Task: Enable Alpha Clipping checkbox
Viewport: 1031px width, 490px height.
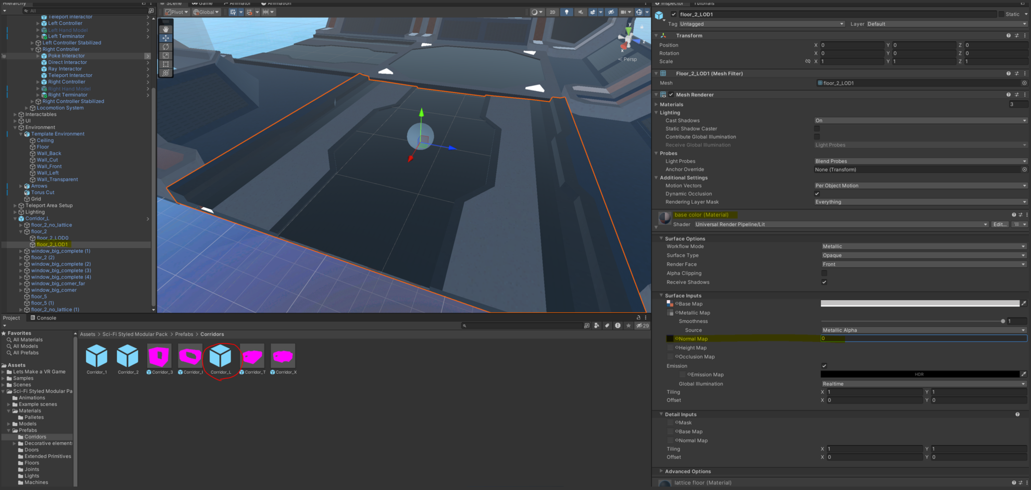Action: point(824,273)
